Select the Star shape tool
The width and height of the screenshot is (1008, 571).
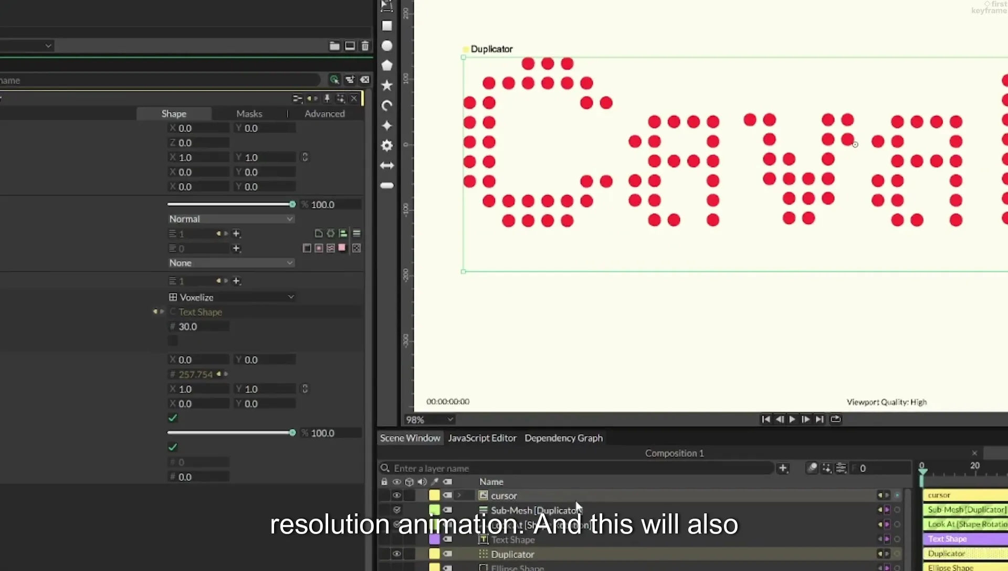point(387,86)
